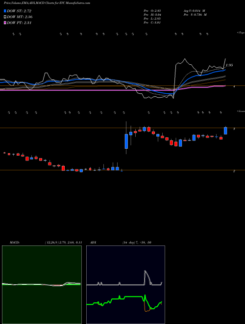Click the 'MACD:' panel heading
This screenshot has width=245, height=324.
[x=15, y=243]
